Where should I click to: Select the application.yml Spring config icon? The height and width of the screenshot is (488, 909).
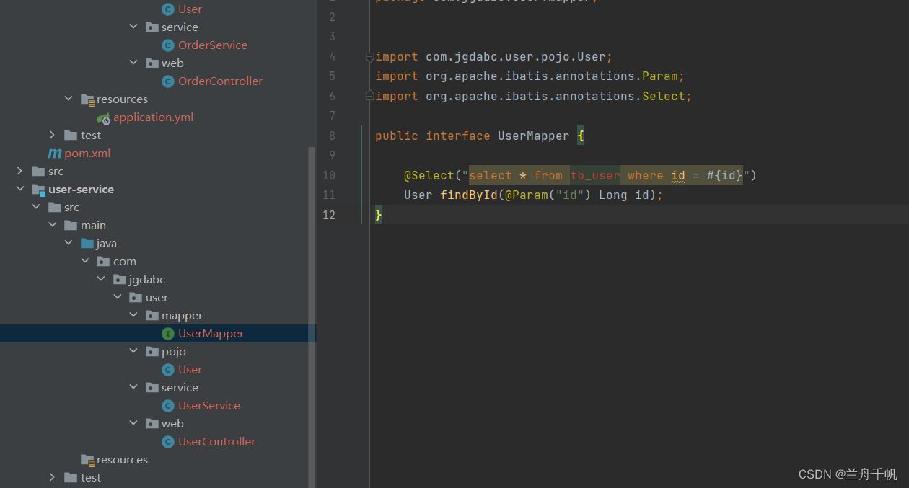[103, 117]
